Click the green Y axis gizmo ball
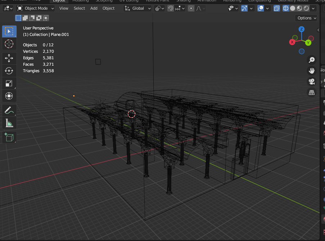This screenshot has width=325, height=241. coord(308,43)
